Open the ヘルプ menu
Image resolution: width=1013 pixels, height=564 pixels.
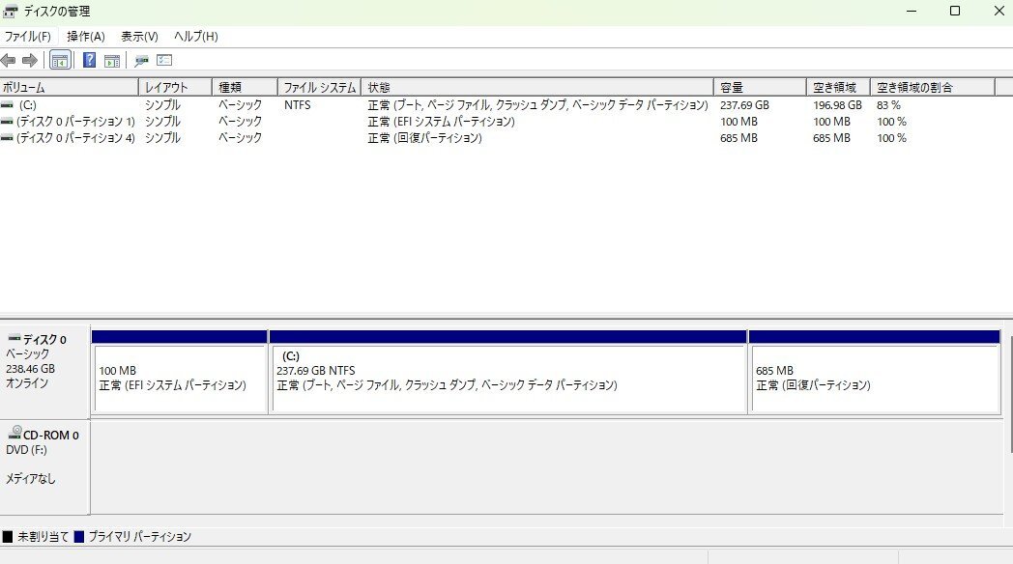pyautogui.click(x=192, y=36)
